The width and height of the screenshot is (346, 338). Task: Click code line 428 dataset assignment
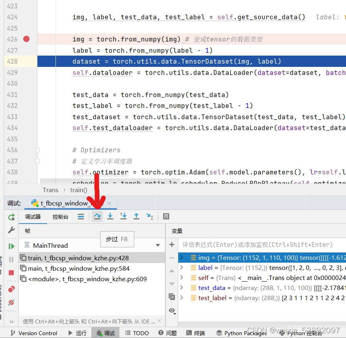pos(177,61)
